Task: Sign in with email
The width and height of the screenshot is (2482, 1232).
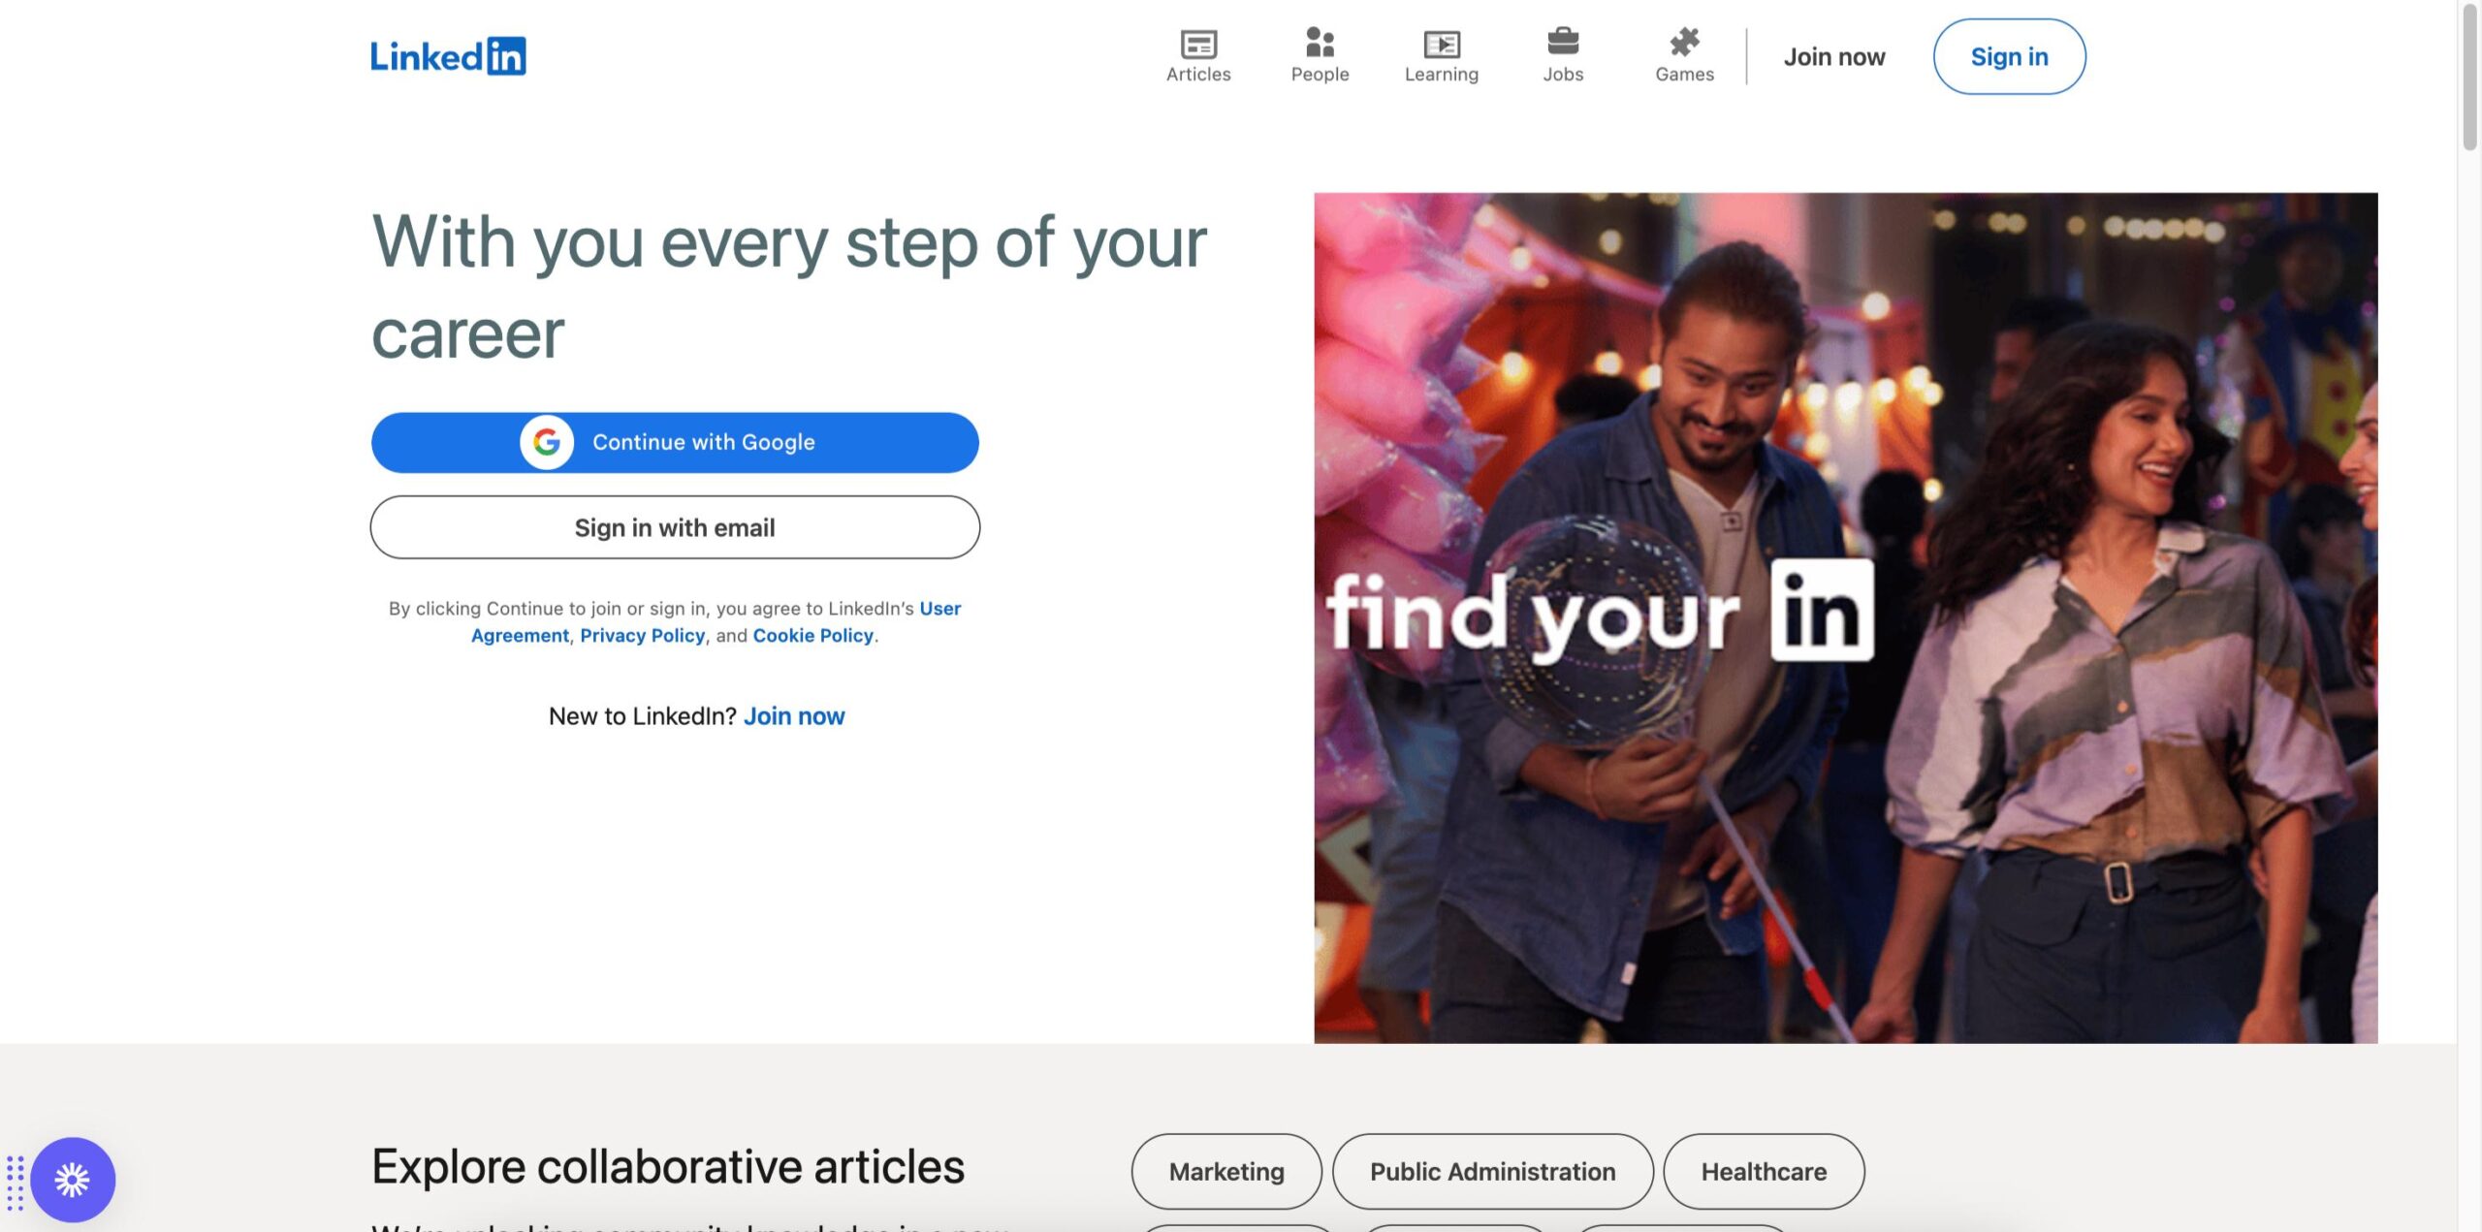Action: point(675,527)
